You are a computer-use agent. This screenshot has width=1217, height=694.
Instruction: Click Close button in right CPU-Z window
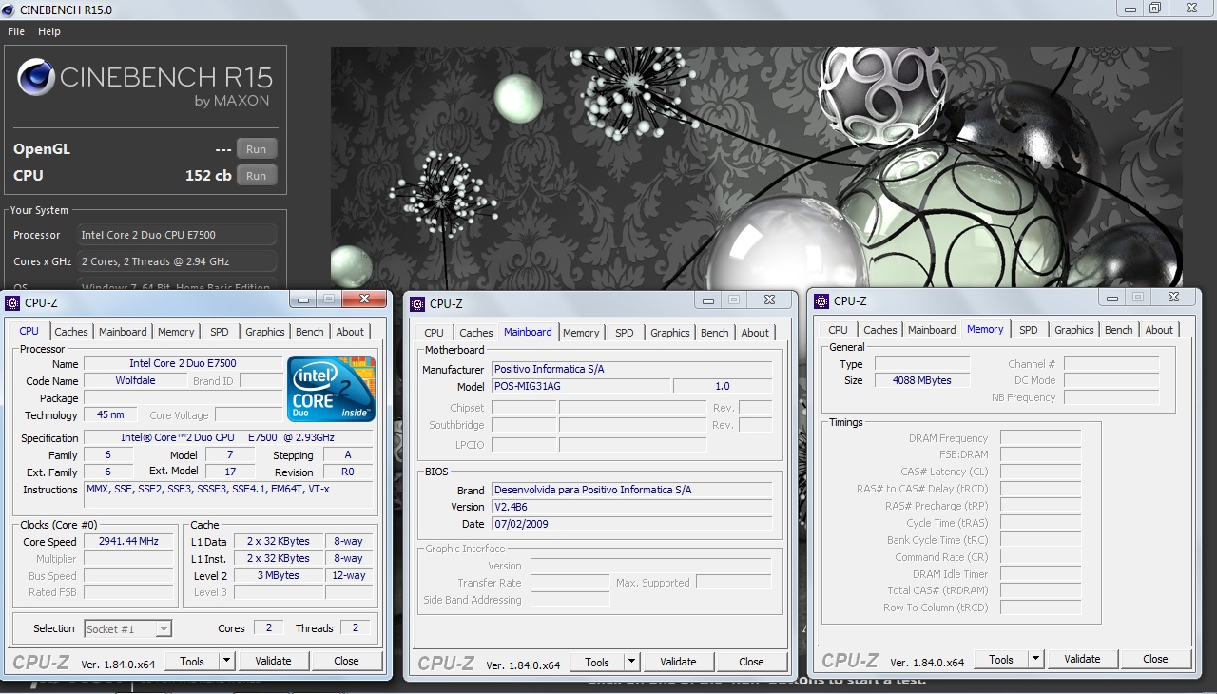[1155, 659]
